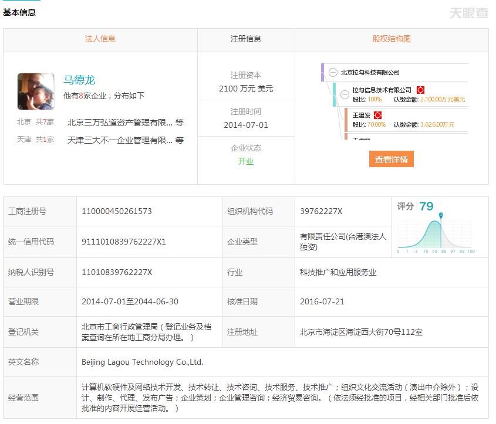Click red target icon beside 王建发
This screenshot has height=424, width=496.
(x=377, y=116)
